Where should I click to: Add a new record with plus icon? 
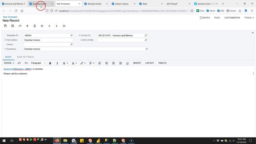[x=27, y=26]
